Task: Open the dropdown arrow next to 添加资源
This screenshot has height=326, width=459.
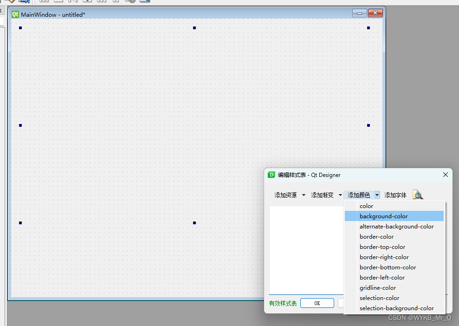Action: coord(304,195)
